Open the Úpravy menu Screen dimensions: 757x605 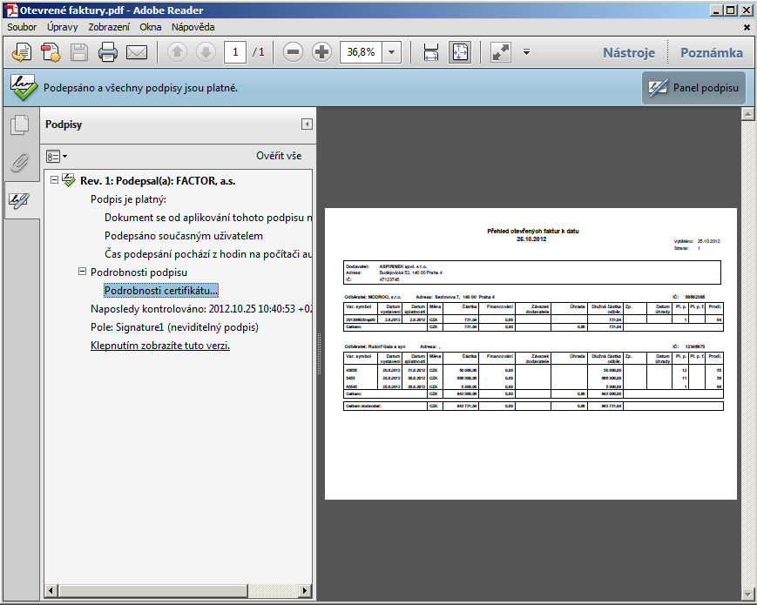pos(62,27)
